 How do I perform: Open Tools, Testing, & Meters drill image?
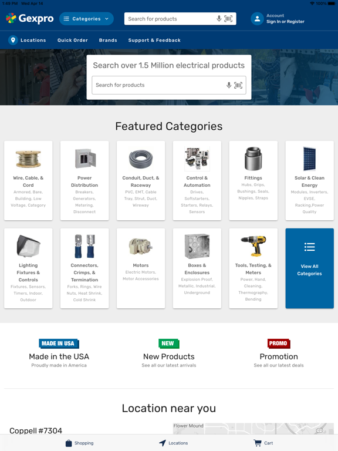click(x=253, y=246)
